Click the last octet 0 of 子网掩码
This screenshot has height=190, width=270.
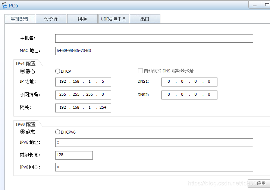pyautogui.click(x=103, y=94)
